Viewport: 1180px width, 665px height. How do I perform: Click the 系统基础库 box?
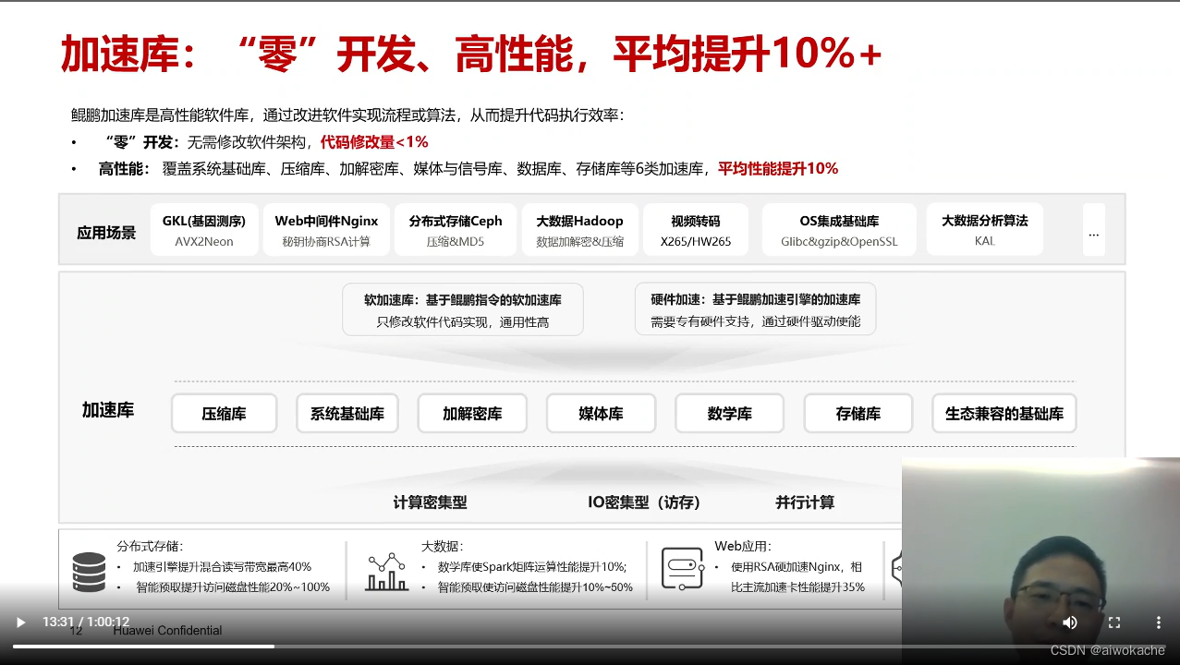(x=347, y=414)
